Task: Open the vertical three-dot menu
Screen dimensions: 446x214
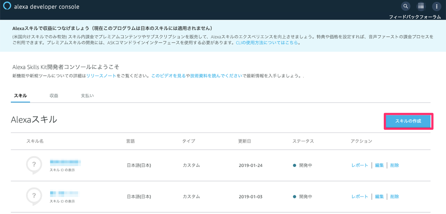Action: click(436, 6)
